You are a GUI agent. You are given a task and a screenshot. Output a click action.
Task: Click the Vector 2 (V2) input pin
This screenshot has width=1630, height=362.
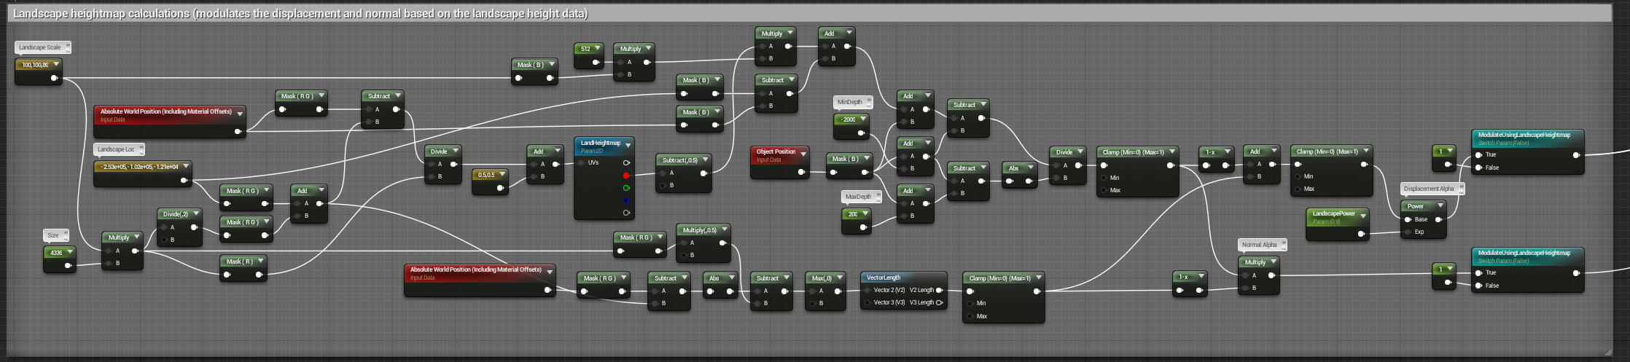(867, 290)
